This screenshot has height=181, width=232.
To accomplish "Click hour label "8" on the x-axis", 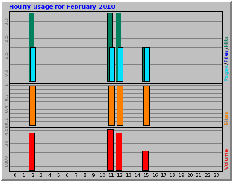I will tap(85, 175).
